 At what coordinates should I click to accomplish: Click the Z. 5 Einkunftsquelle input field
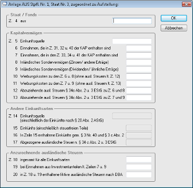click(x=132, y=41)
